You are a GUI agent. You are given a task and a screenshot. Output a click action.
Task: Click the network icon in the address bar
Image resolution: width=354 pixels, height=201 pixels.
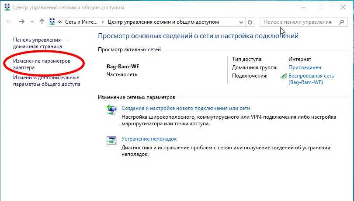coord(53,21)
